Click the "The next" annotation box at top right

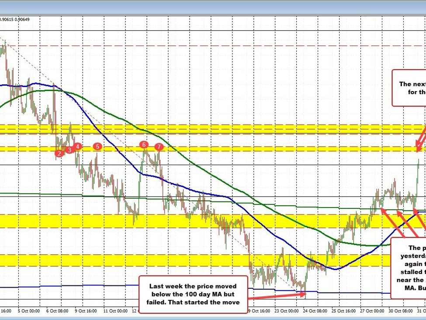tap(409, 88)
